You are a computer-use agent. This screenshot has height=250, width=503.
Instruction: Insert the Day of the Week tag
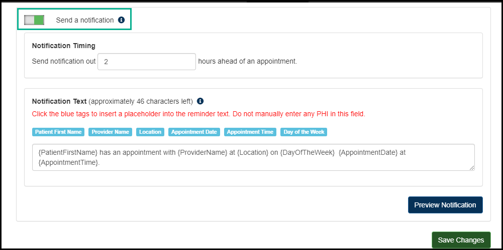click(304, 132)
